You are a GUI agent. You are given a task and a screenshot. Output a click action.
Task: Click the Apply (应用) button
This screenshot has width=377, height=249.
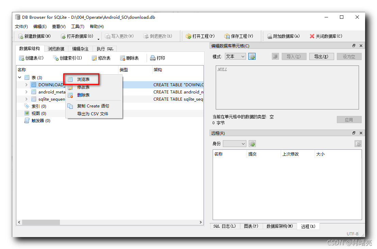click(x=349, y=120)
